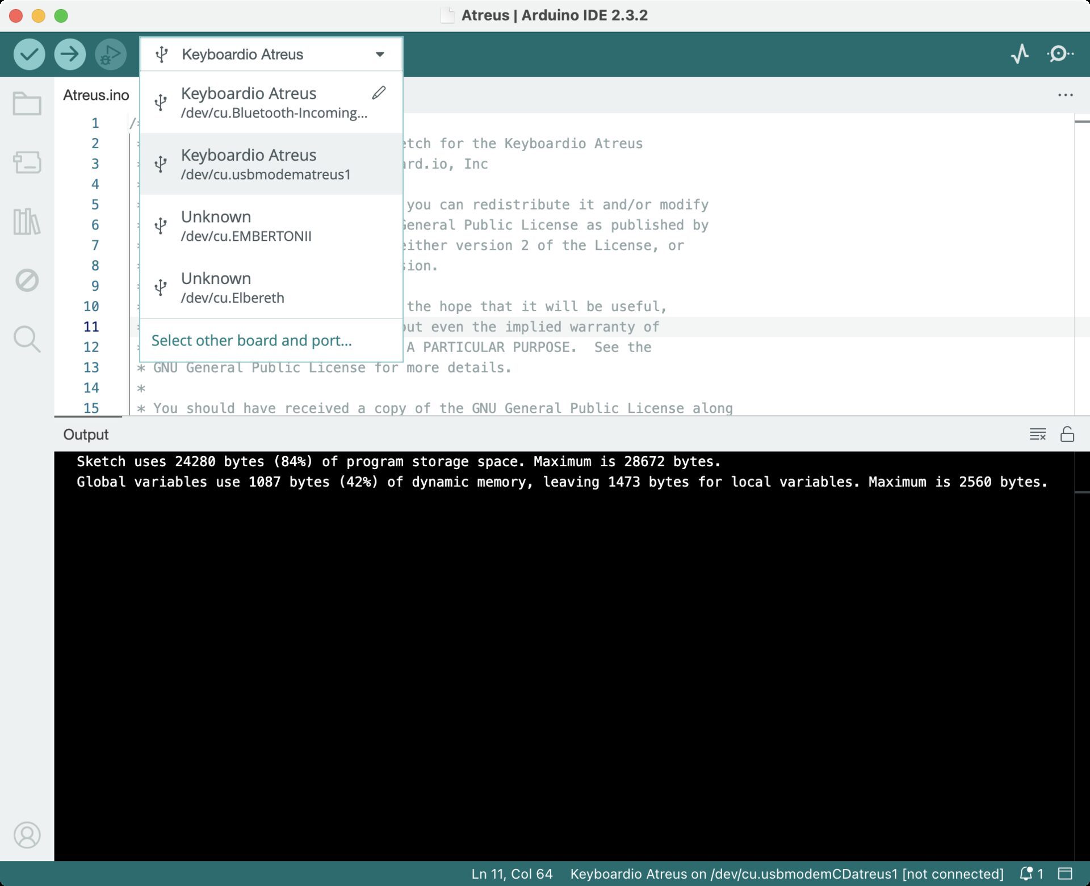
Task: Switch to the Atreus.ino tab
Action: click(x=96, y=95)
